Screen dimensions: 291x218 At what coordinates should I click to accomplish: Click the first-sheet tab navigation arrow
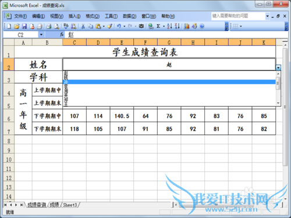pyautogui.click(x=5, y=205)
